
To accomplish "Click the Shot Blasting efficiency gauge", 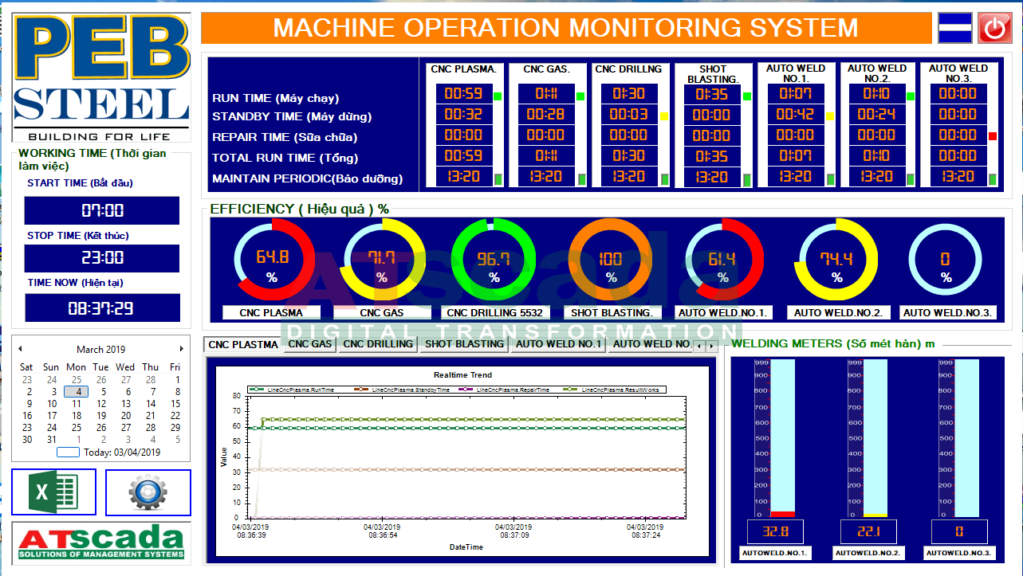I will (x=611, y=260).
